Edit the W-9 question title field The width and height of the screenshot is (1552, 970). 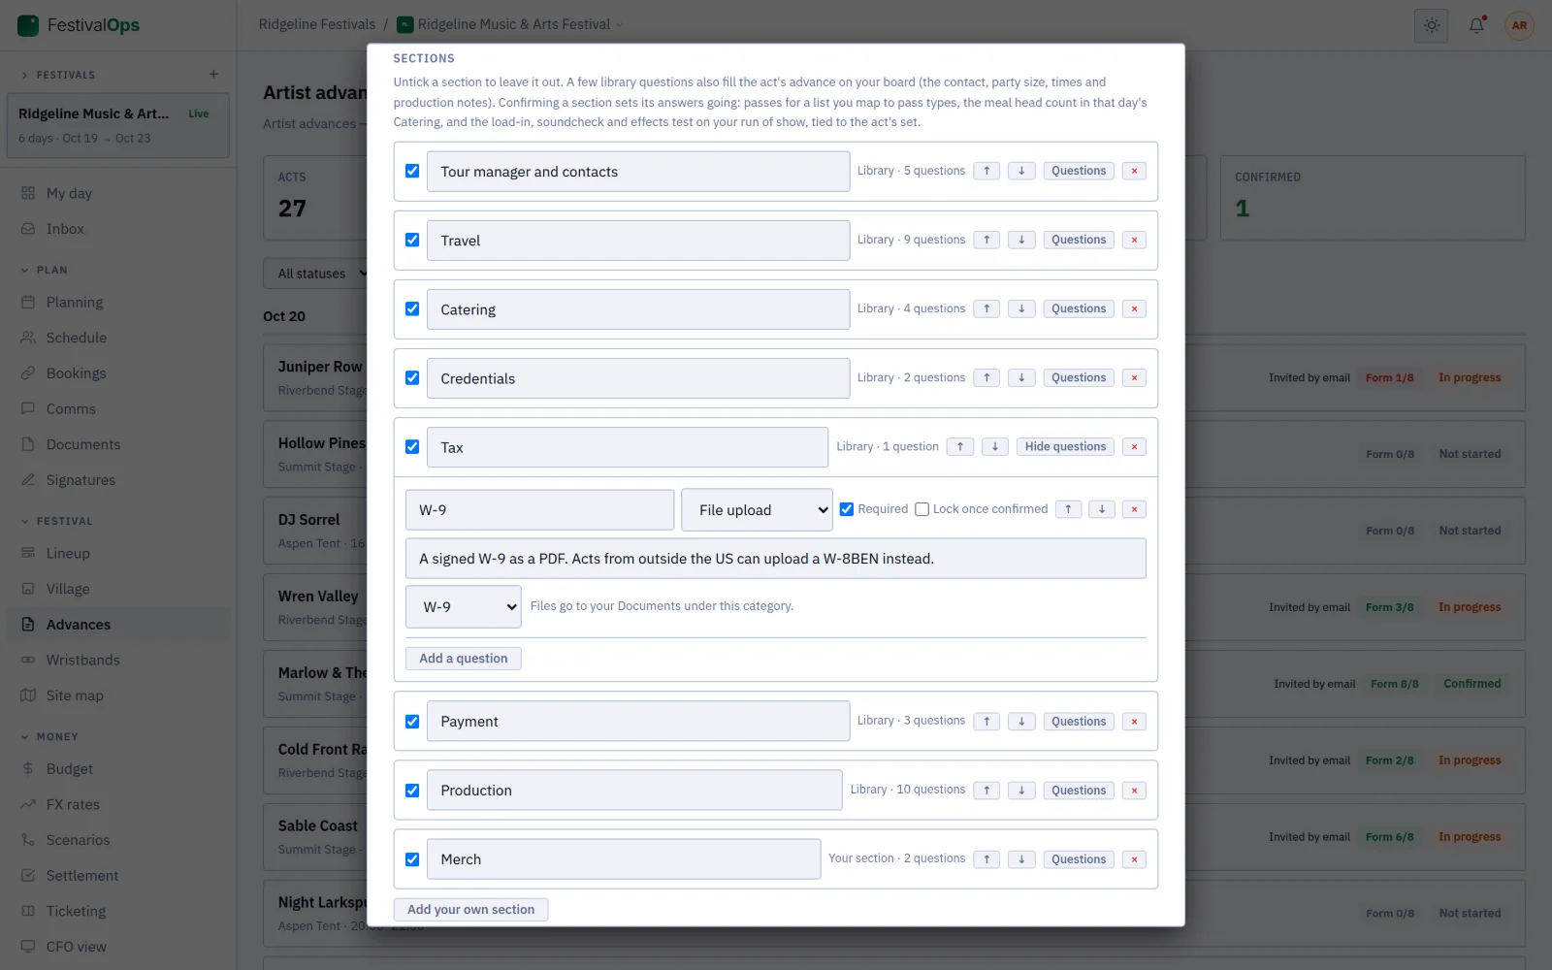[539, 509]
